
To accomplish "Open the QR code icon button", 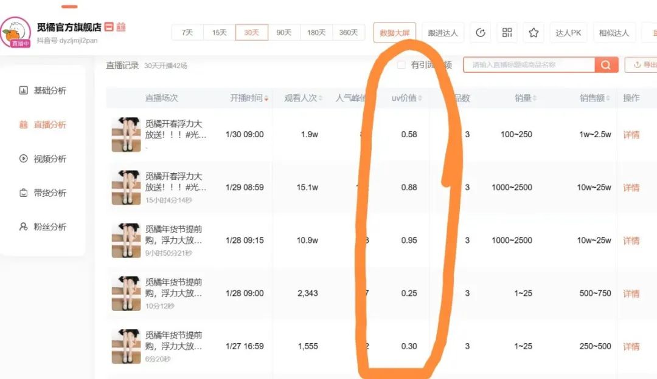I will [x=507, y=33].
